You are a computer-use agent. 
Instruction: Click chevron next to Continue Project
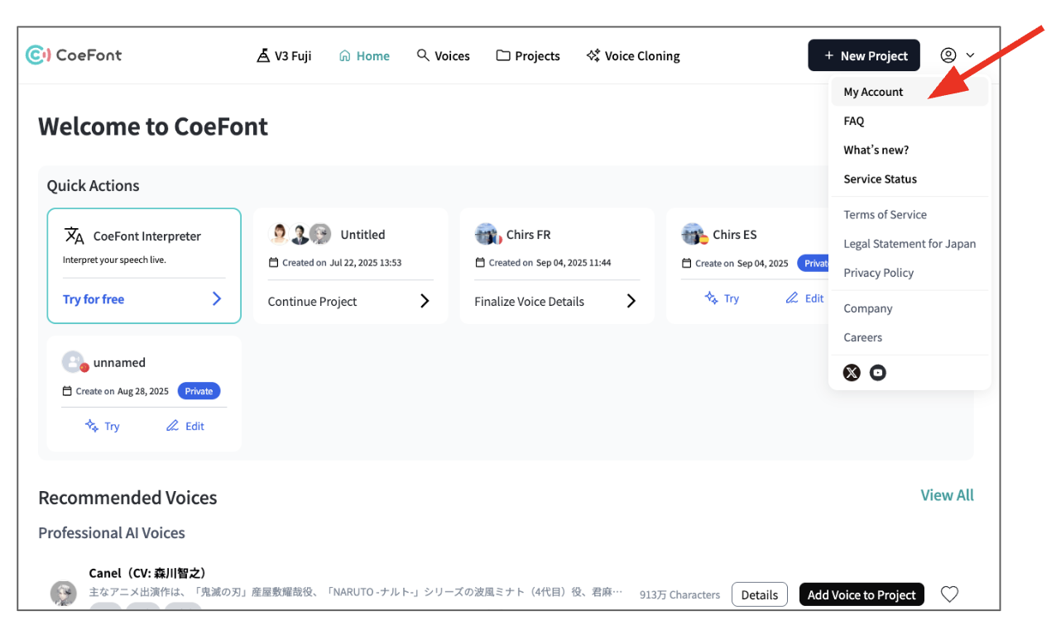pos(425,301)
